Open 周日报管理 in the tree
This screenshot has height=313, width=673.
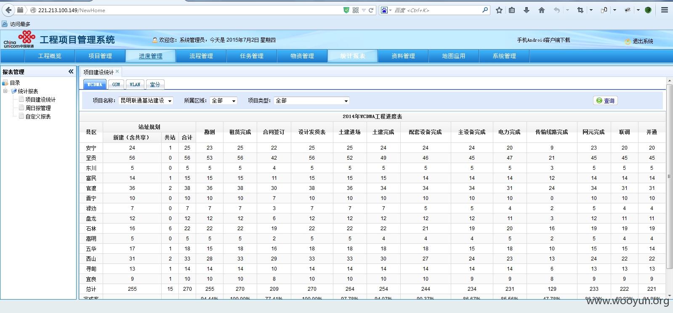coord(38,108)
